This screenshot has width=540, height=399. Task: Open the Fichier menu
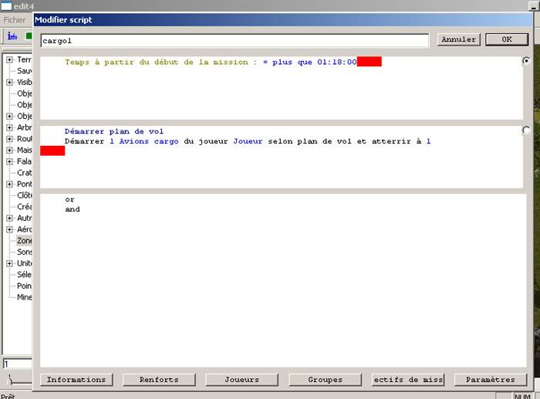15,19
